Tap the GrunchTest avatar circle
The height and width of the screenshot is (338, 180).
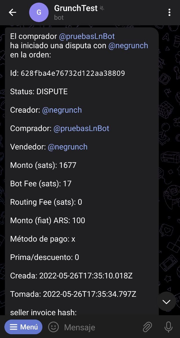coord(39,12)
